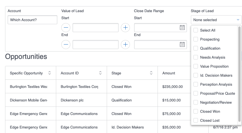Sort by Stage column arrows
This screenshot has height=133, width=242.
pos(151,73)
